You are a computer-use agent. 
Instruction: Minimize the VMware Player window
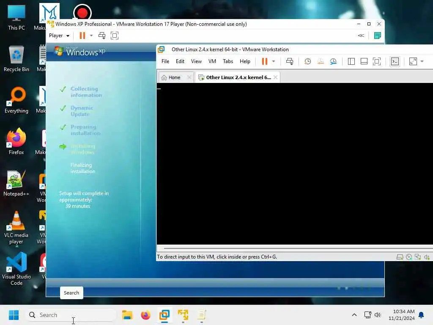click(359, 24)
